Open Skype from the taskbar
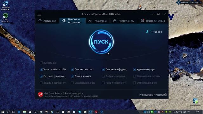 tap(80, 112)
